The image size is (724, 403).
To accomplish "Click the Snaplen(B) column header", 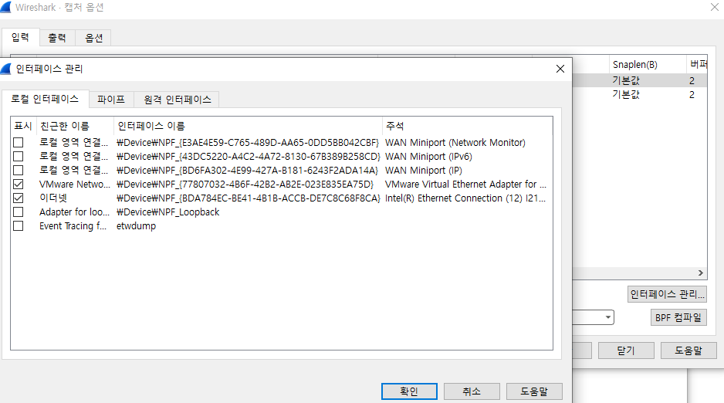I will click(647, 65).
